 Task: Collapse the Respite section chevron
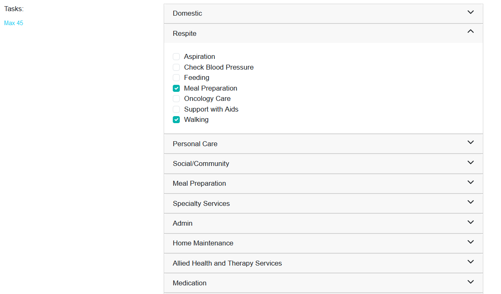pos(470,31)
